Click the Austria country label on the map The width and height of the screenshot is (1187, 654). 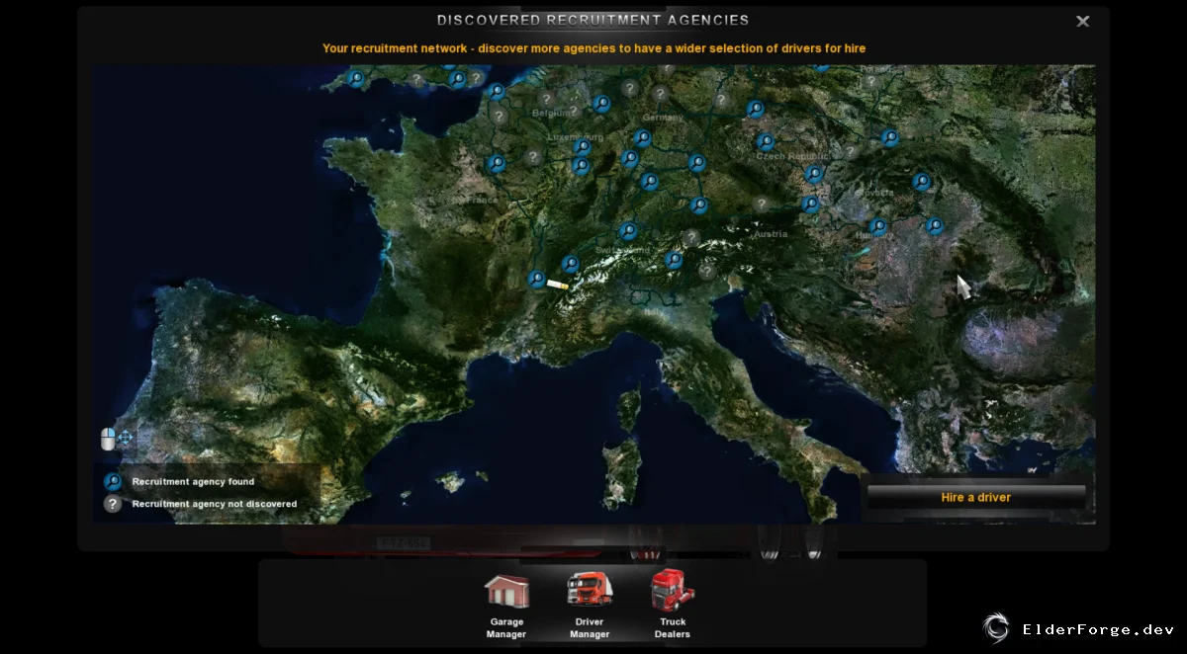[x=771, y=234]
